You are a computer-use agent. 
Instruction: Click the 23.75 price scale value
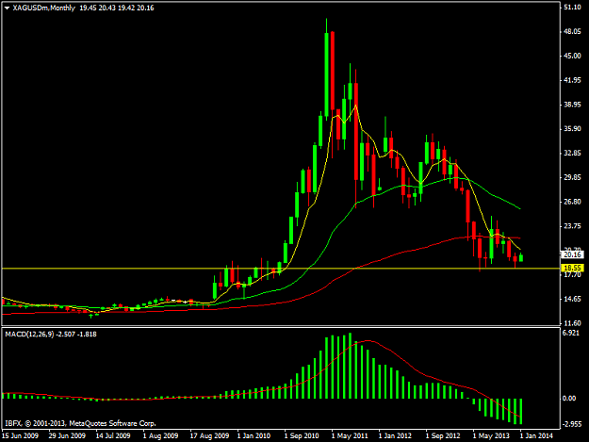coord(572,226)
